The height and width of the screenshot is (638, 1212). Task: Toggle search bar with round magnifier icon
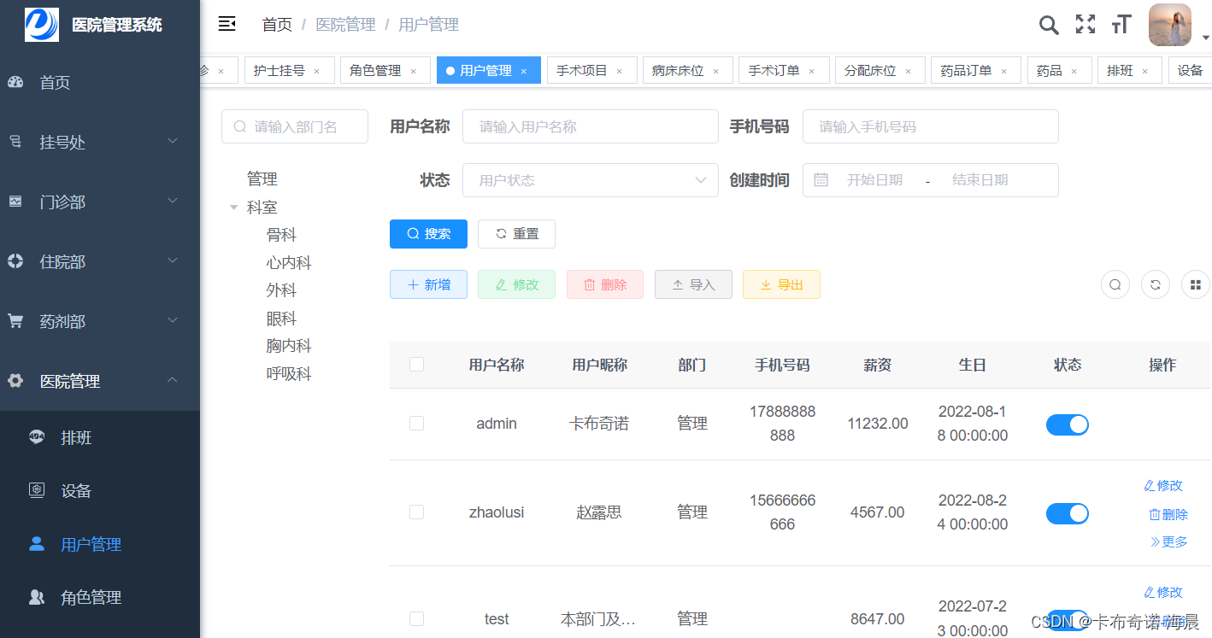pos(1115,284)
